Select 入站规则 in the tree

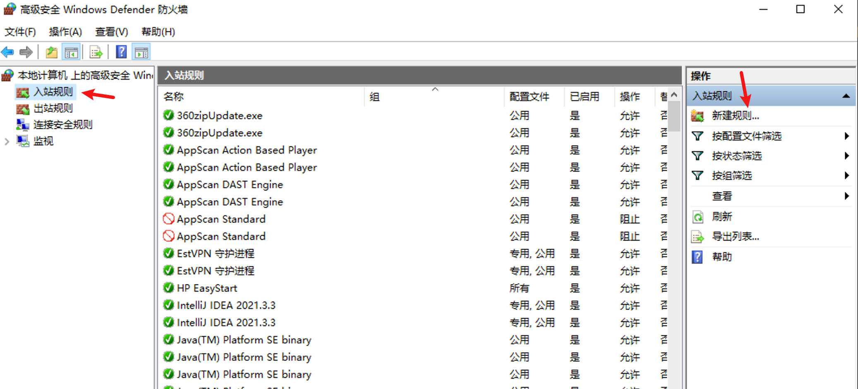tap(53, 92)
